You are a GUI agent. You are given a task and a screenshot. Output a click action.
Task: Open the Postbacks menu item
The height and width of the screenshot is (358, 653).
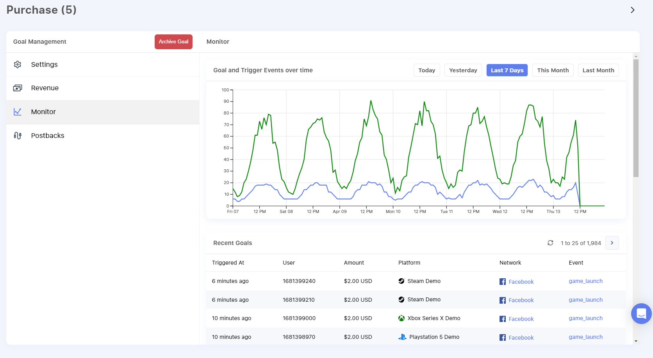[x=48, y=136]
